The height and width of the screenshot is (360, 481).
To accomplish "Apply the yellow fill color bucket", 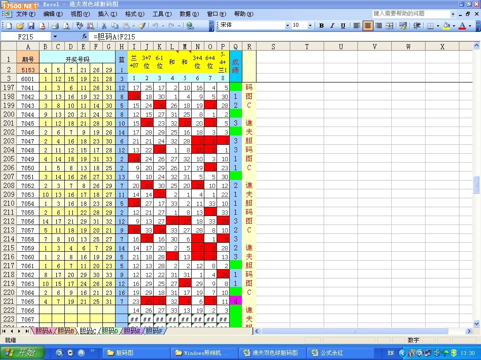I will pos(447,26).
